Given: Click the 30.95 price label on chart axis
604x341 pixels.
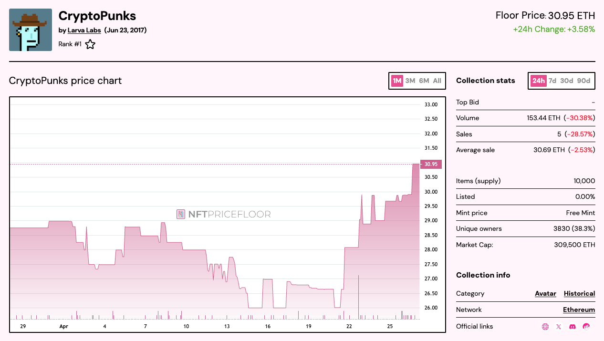Looking at the screenshot, I should [x=431, y=164].
